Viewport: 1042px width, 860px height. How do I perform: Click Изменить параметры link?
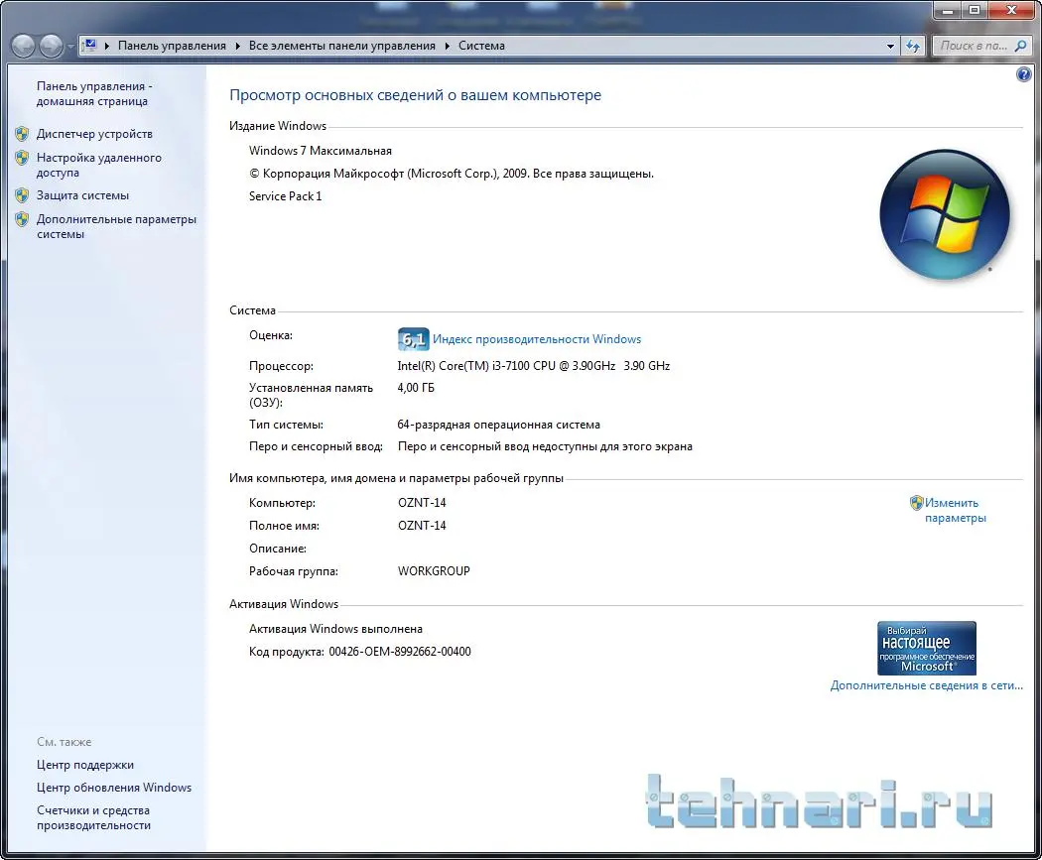pos(955,510)
